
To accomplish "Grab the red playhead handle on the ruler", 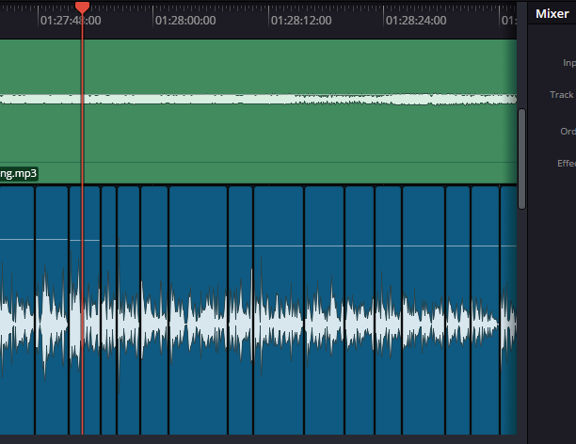I will click(82, 8).
